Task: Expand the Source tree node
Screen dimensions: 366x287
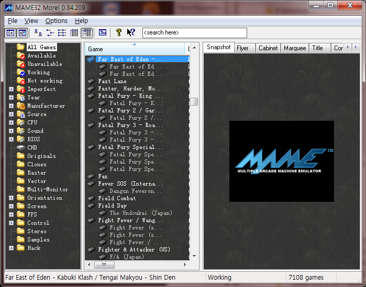Action: pyautogui.click(x=11, y=114)
